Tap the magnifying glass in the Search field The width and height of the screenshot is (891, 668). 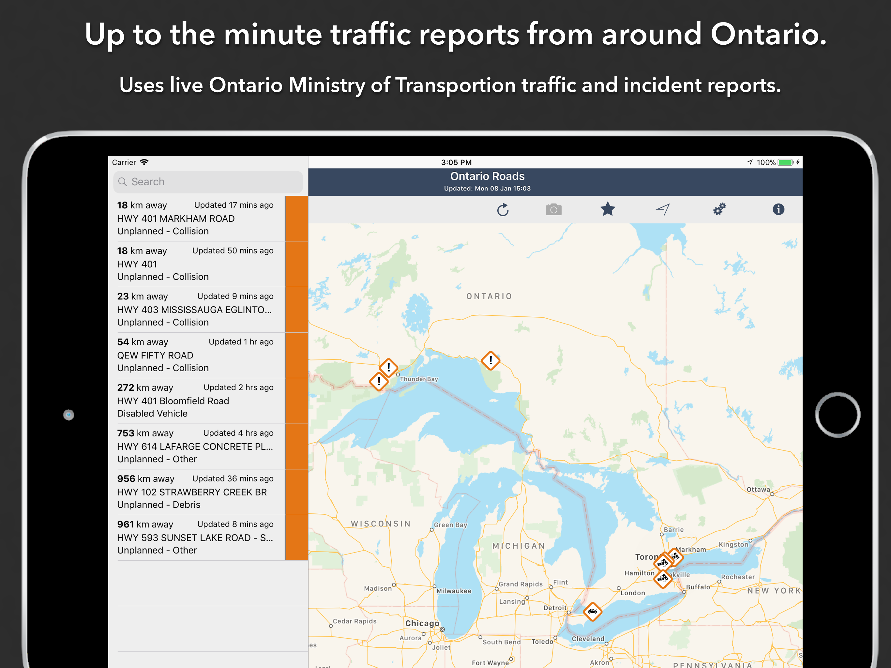click(122, 182)
